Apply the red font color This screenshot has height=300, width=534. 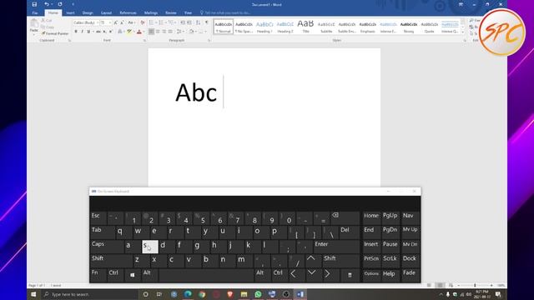tap(139, 32)
